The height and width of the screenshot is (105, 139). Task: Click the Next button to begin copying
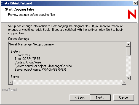(x=100, y=98)
